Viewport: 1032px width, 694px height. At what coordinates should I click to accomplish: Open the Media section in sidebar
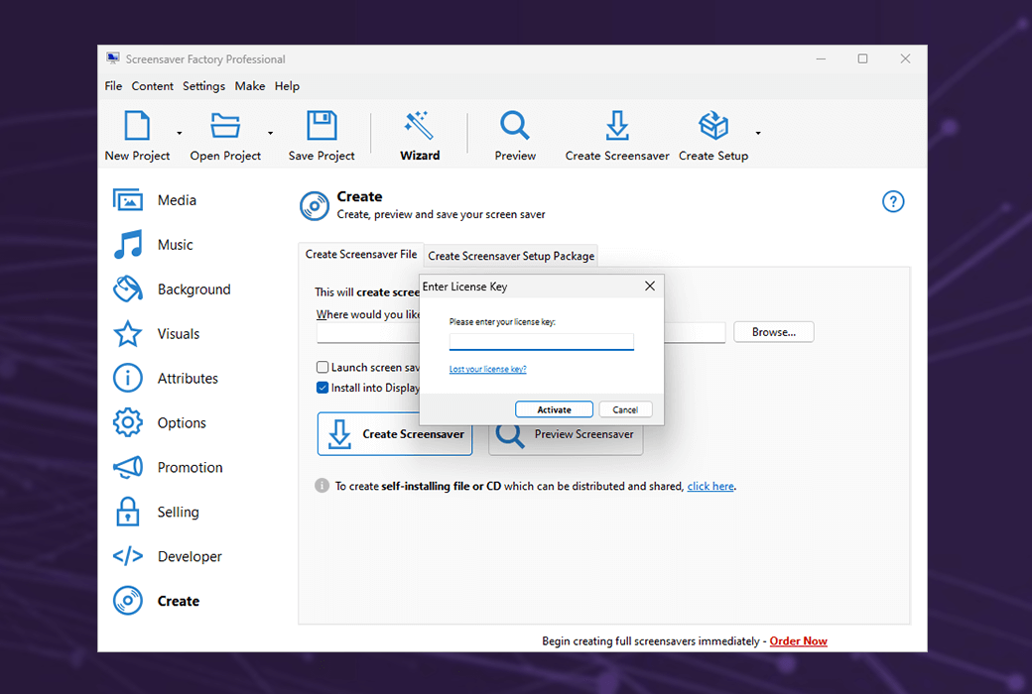[x=156, y=200]
